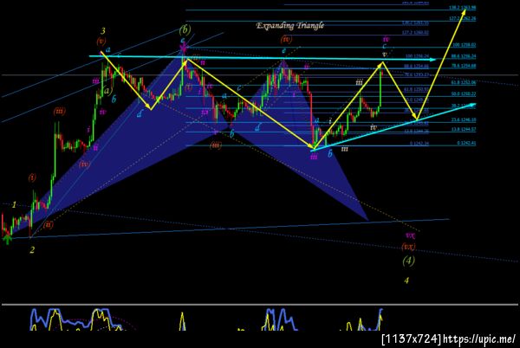Click the "88.6 1256.24" right-side Fibonacci label
The height and width of the screenshot is (348, 520).
coord(464,56)
